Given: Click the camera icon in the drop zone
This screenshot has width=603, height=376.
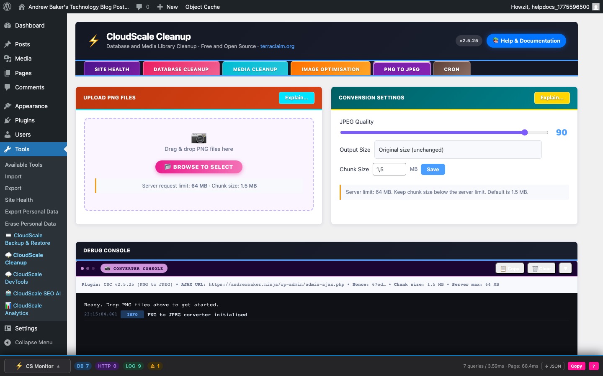Looking at the screenshot, I should (199, 138).
